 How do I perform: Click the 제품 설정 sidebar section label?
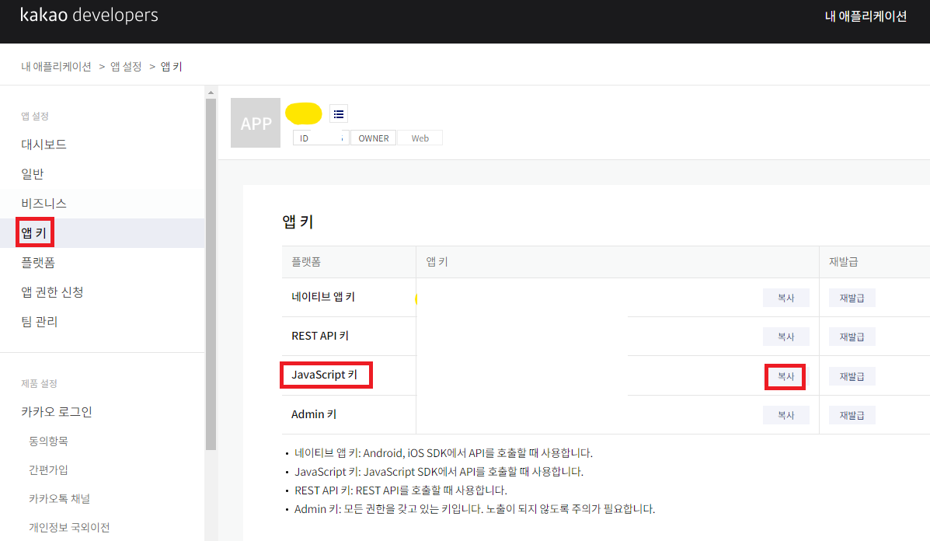click(x=39, y=384)
